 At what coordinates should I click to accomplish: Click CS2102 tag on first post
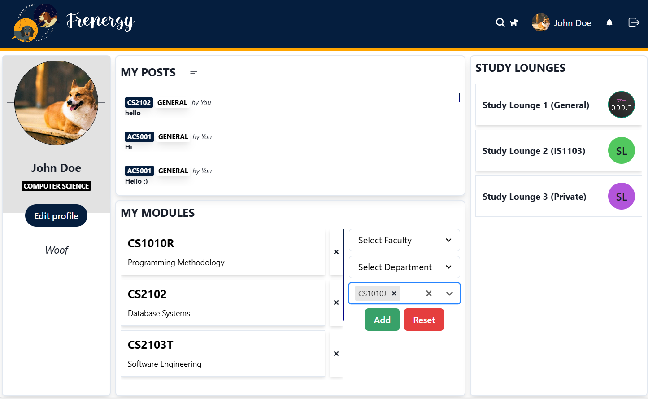coord(139,102)
